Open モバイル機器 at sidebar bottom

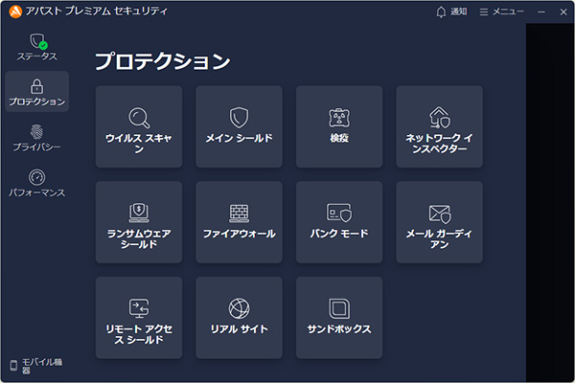[36, 366]
